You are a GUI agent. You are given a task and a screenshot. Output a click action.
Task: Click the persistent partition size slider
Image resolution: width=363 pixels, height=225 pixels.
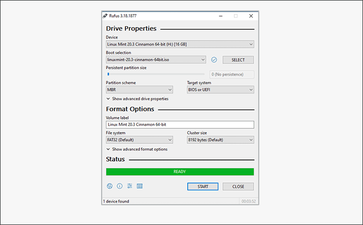pos(156,74)
